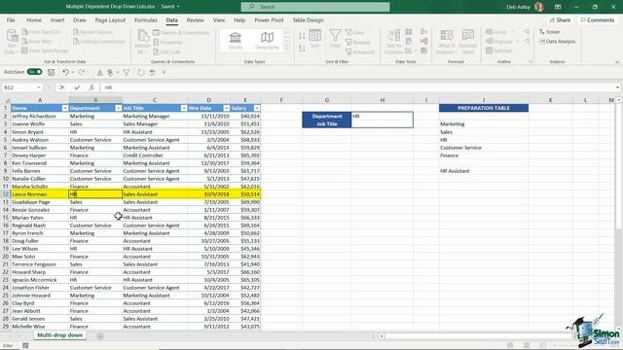The height and width of the screenshot is (350, 623).
Task: Sort A to Z ascending
Action: (302, 36)
